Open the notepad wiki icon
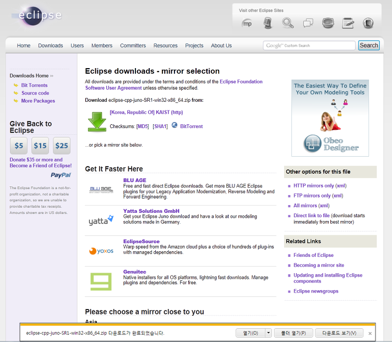This screenshot has height=342, width=392. click(348, 23)
